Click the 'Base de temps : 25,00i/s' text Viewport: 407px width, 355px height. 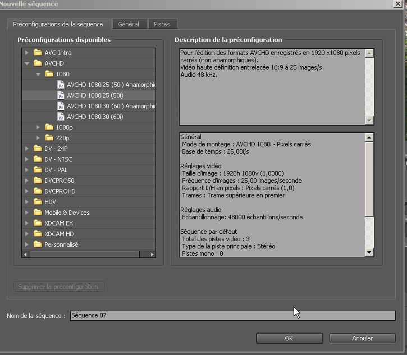coord(216,151)
